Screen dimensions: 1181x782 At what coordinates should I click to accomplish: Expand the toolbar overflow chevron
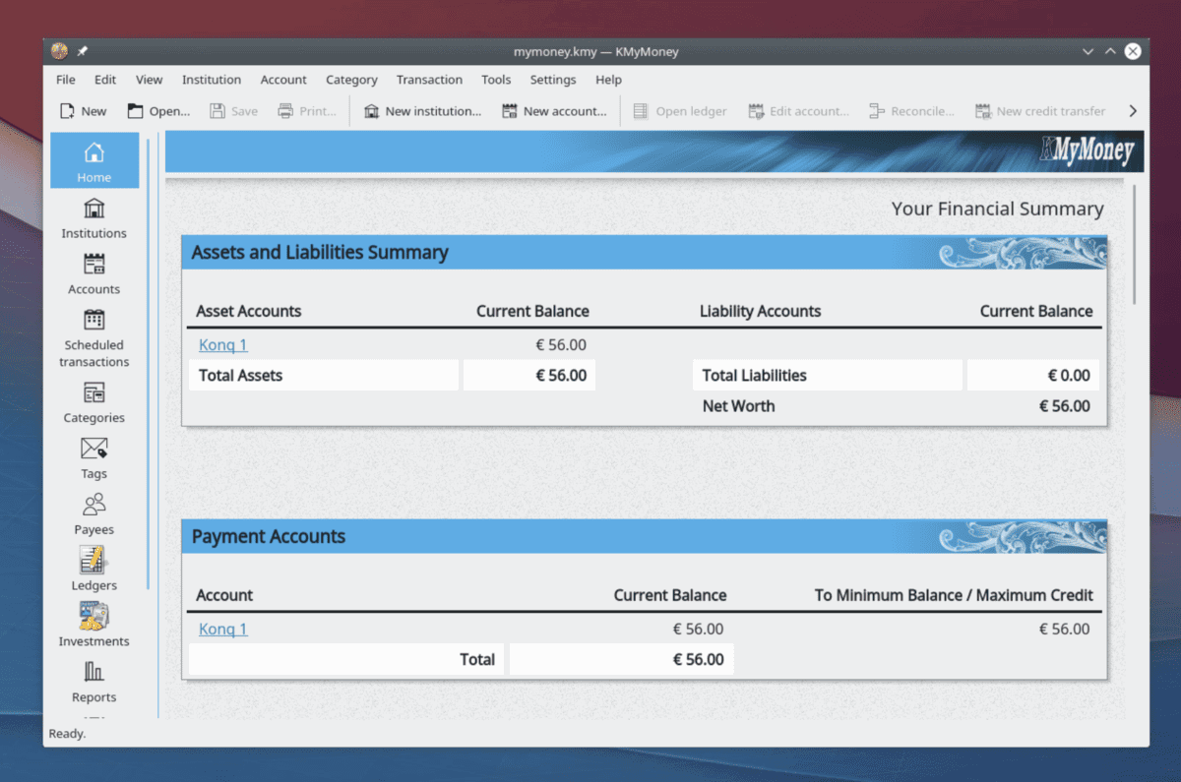(x=1133, y=111)
